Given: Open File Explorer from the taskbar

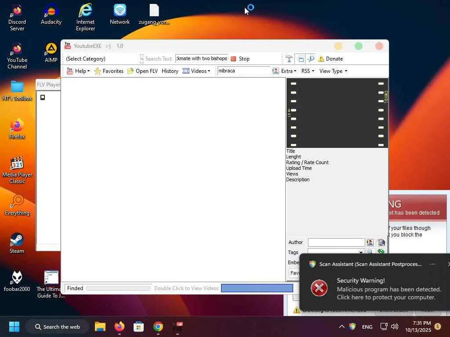Looking at the screenshot, I should pos(100,326).
